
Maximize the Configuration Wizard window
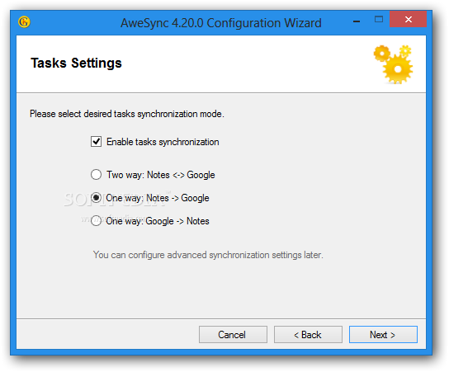pyautogui.click(x=379, y=20)
